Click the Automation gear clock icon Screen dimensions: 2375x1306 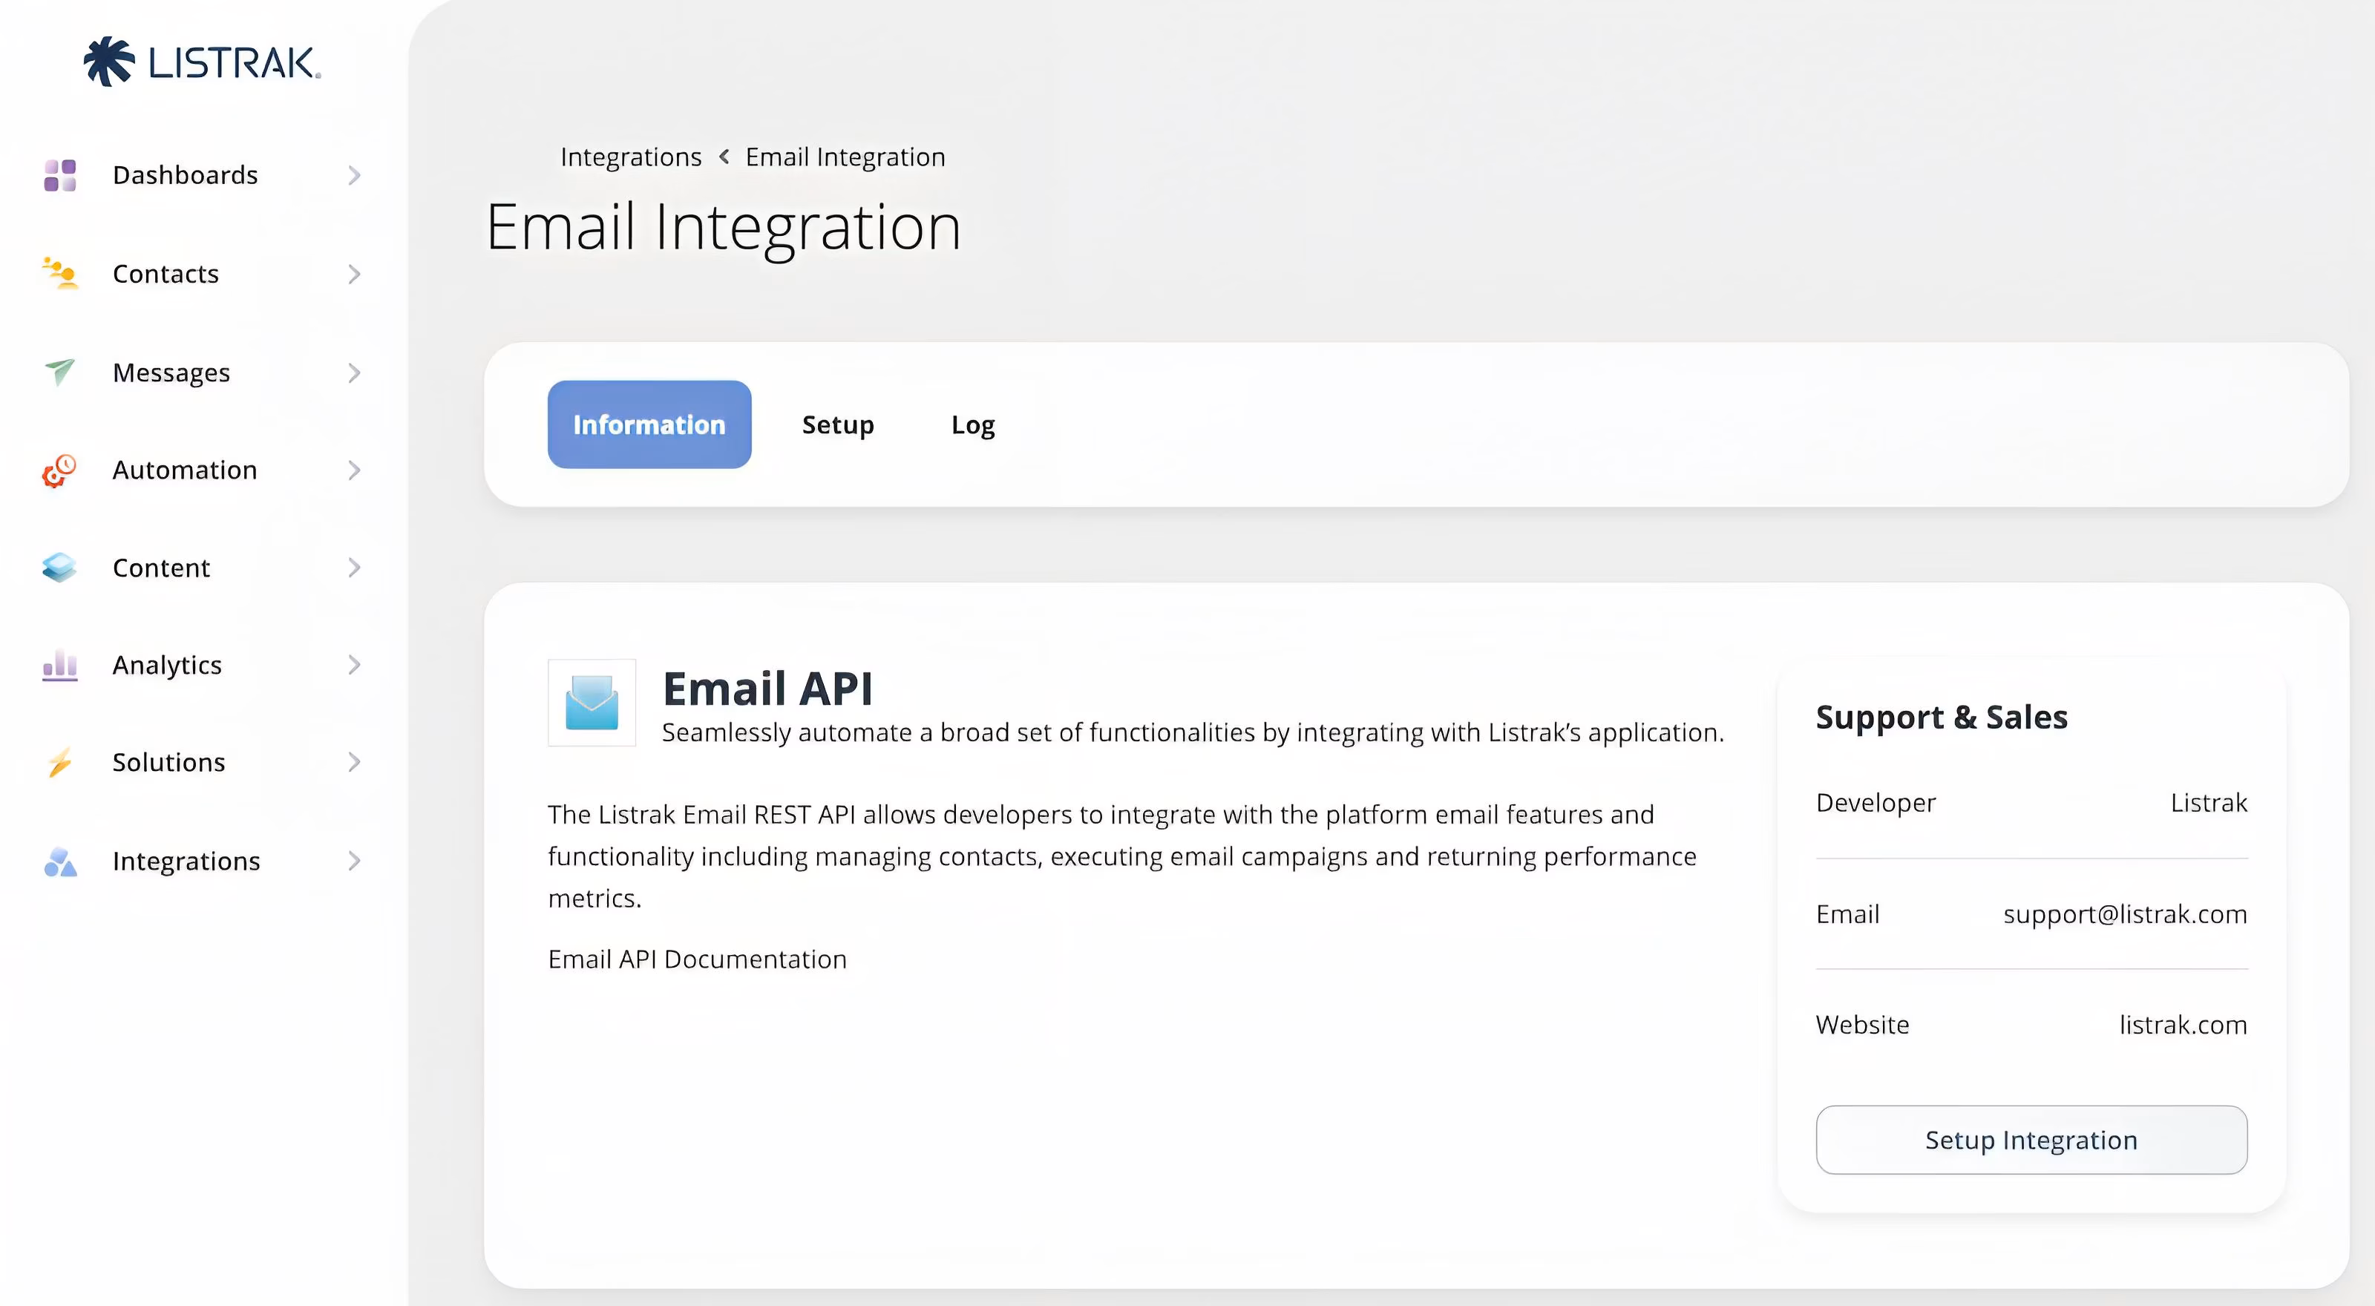pyautogui.click(x=59, y=470)
